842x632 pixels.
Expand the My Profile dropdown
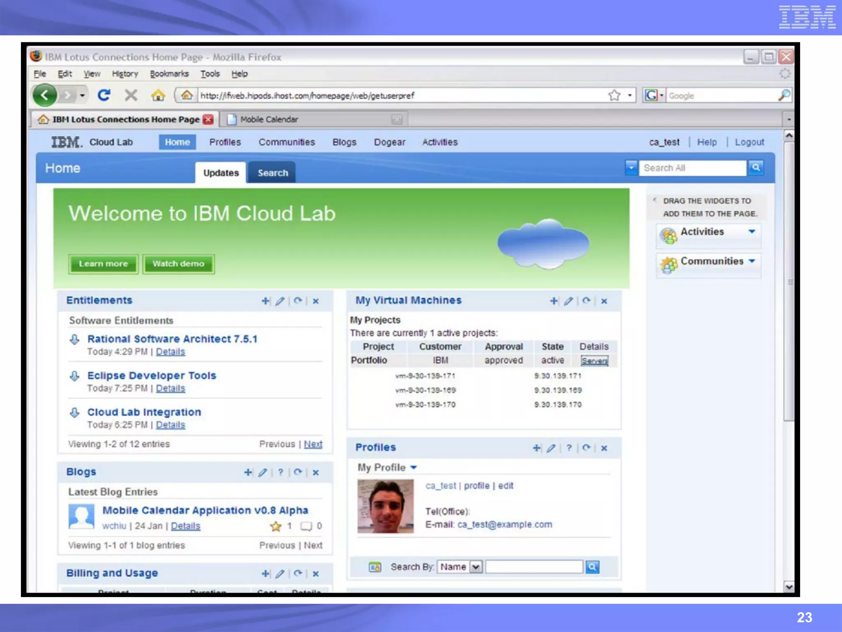414,467
